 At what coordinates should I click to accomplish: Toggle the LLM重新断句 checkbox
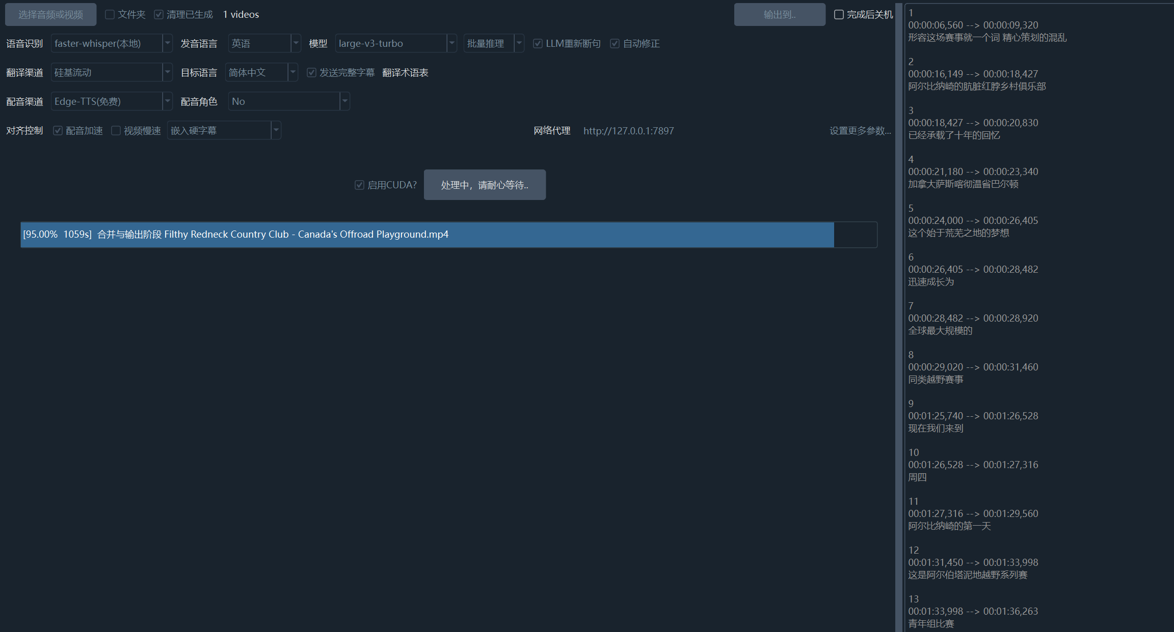tap(538, 44)
